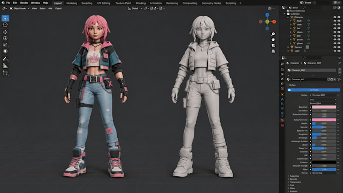Click the blue Z axis on gizmo

click(267, 15)
